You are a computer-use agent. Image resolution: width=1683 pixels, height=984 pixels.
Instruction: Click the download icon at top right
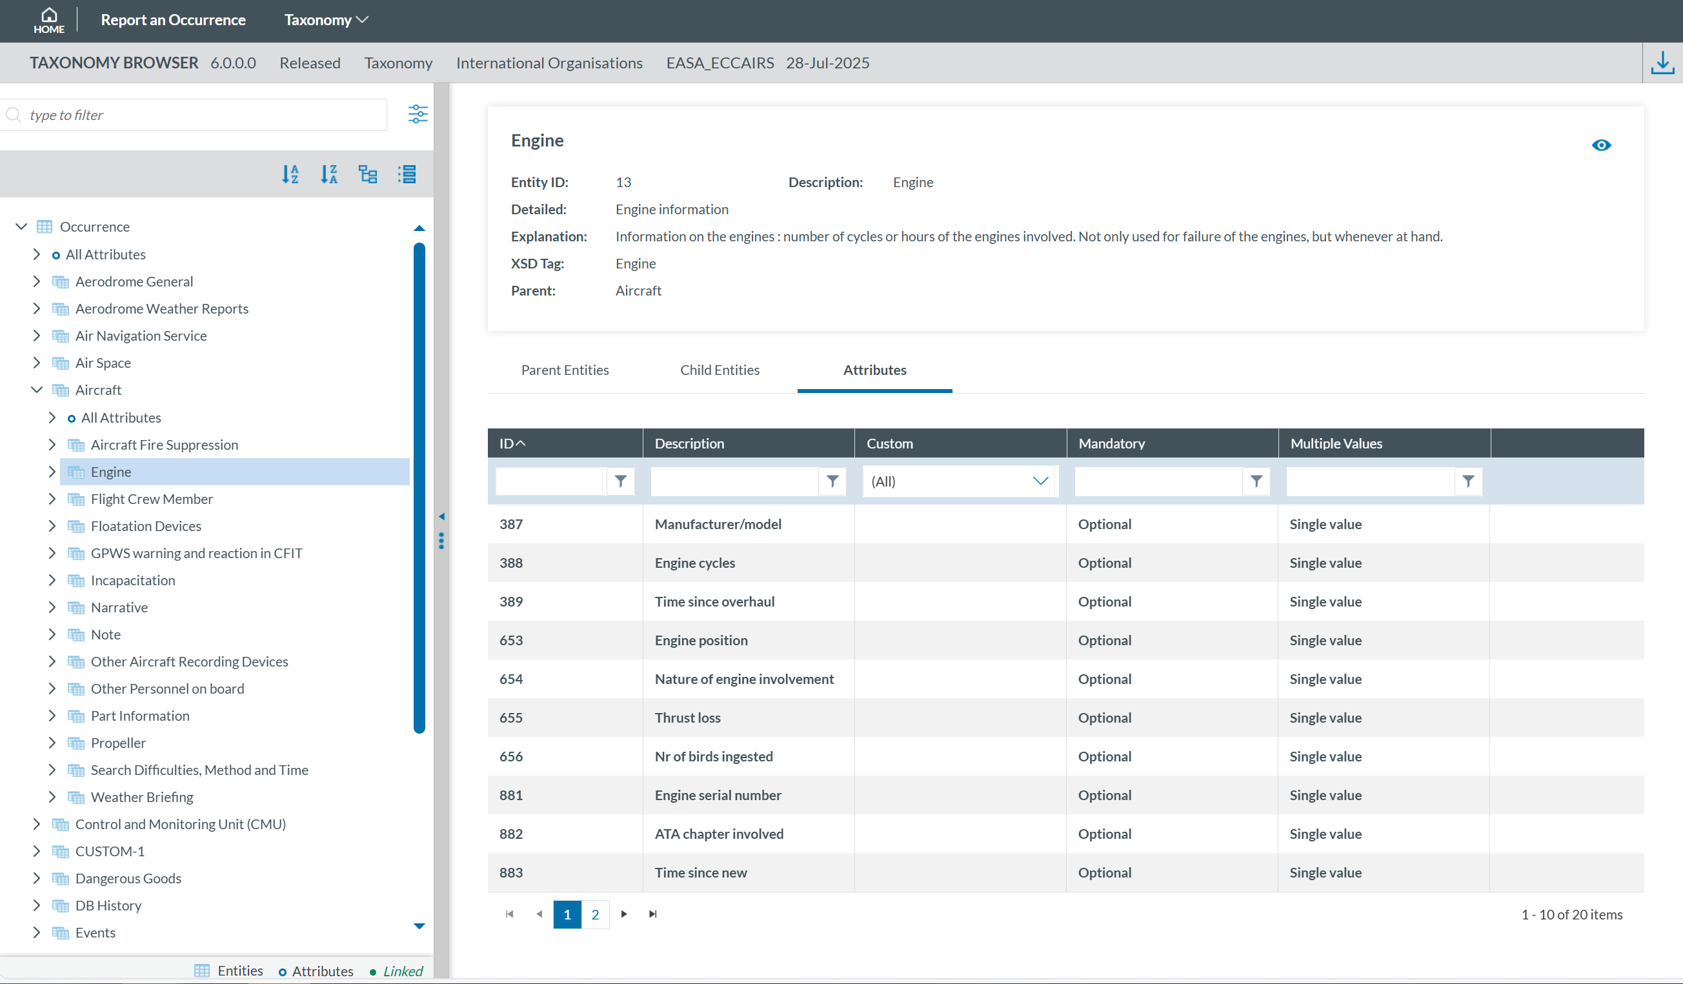[1662, 63]
